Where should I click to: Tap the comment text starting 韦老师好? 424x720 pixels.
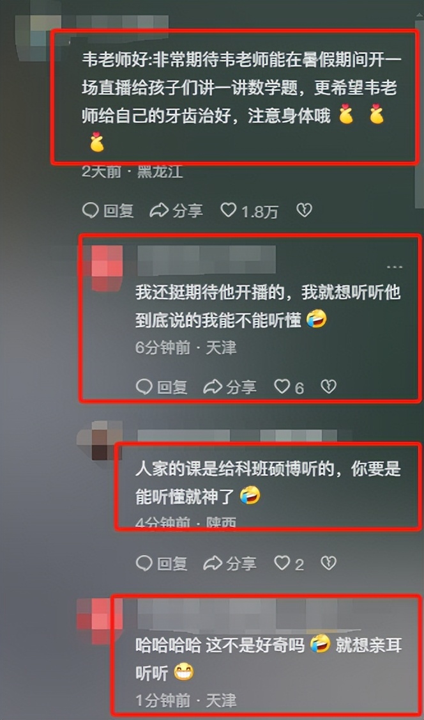241,102
